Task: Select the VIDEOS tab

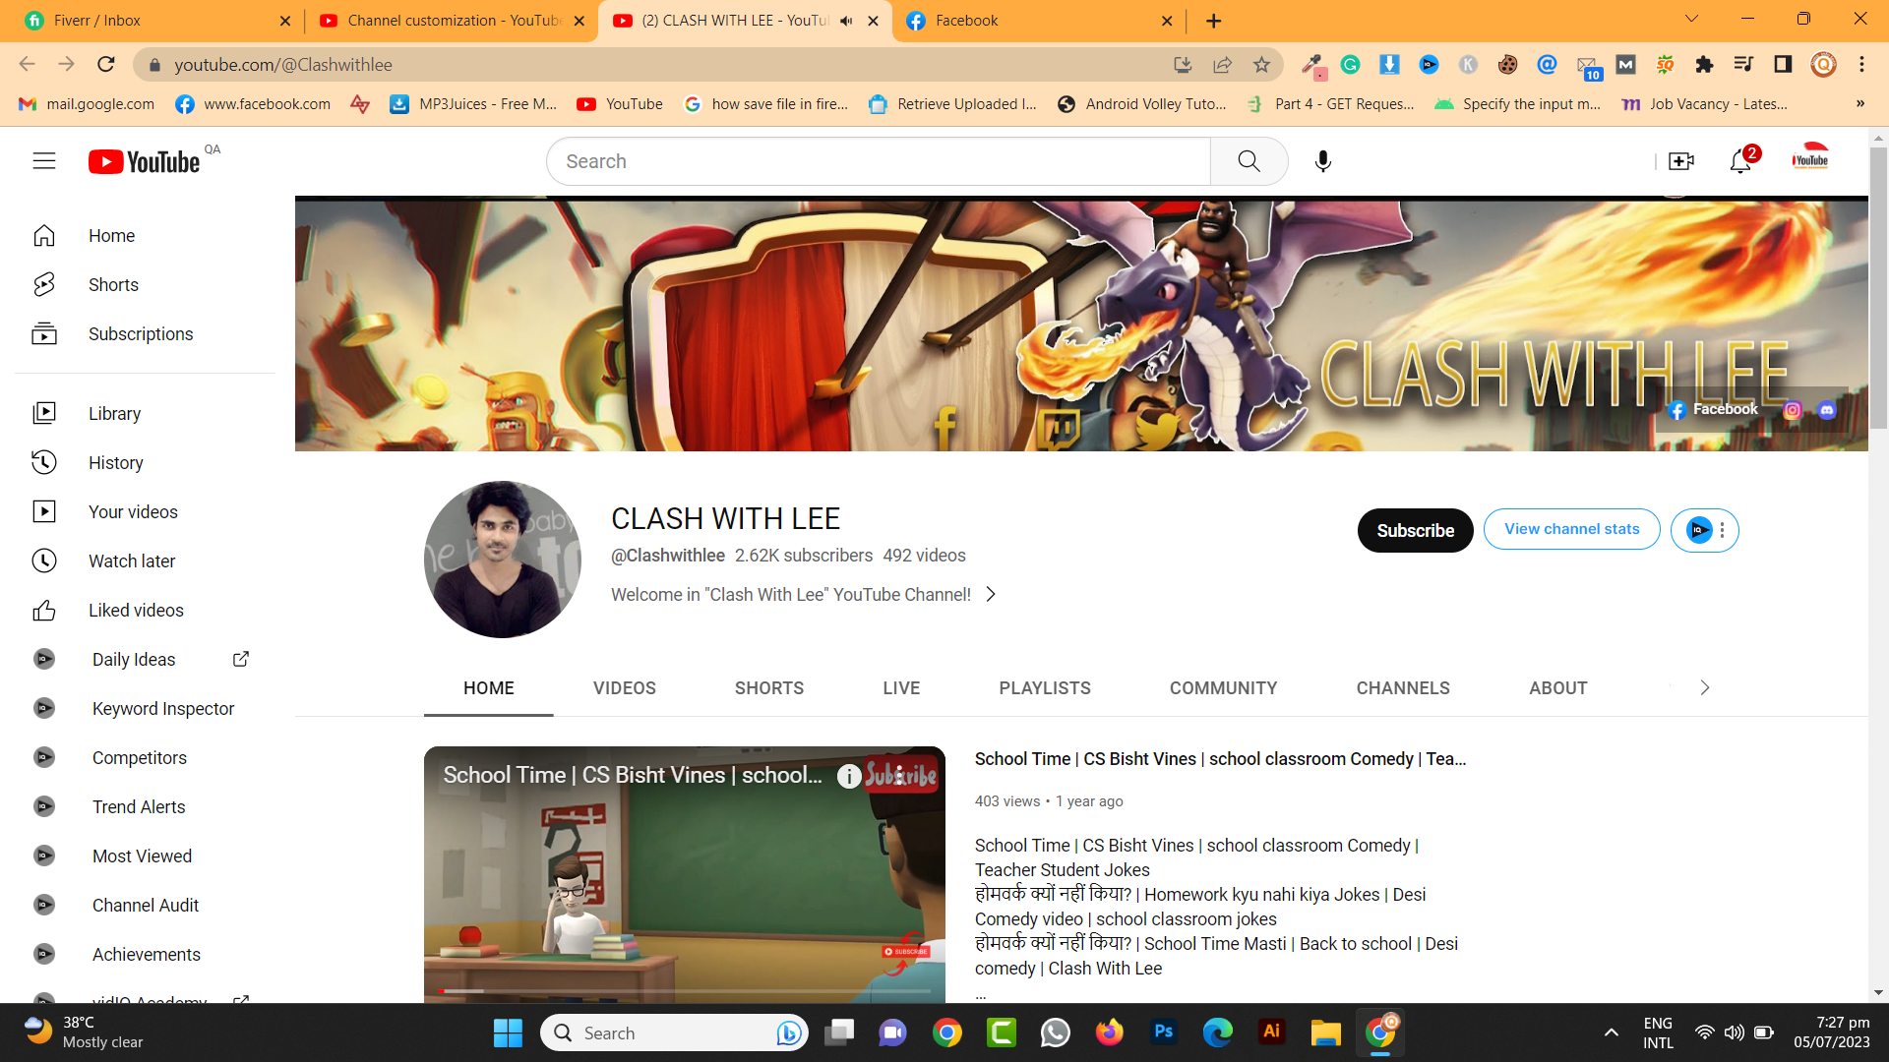Action: (623, 688)
